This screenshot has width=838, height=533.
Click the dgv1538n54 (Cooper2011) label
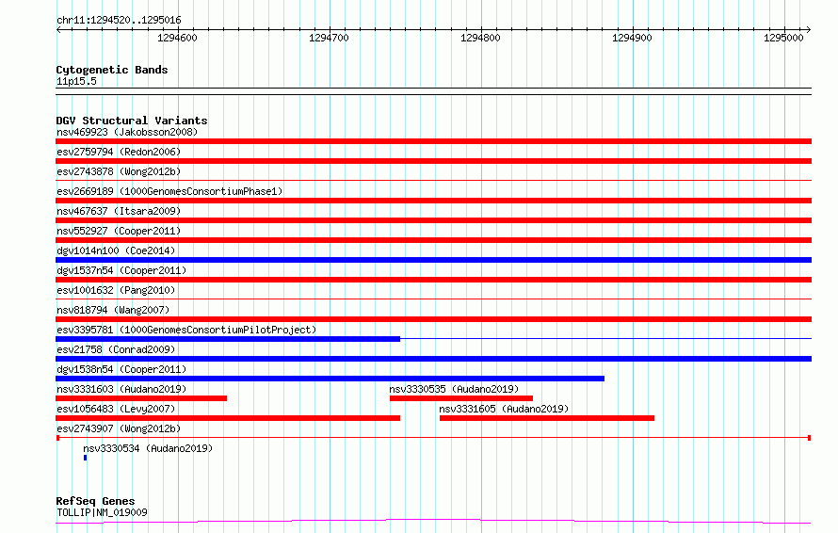pos(121,369)
